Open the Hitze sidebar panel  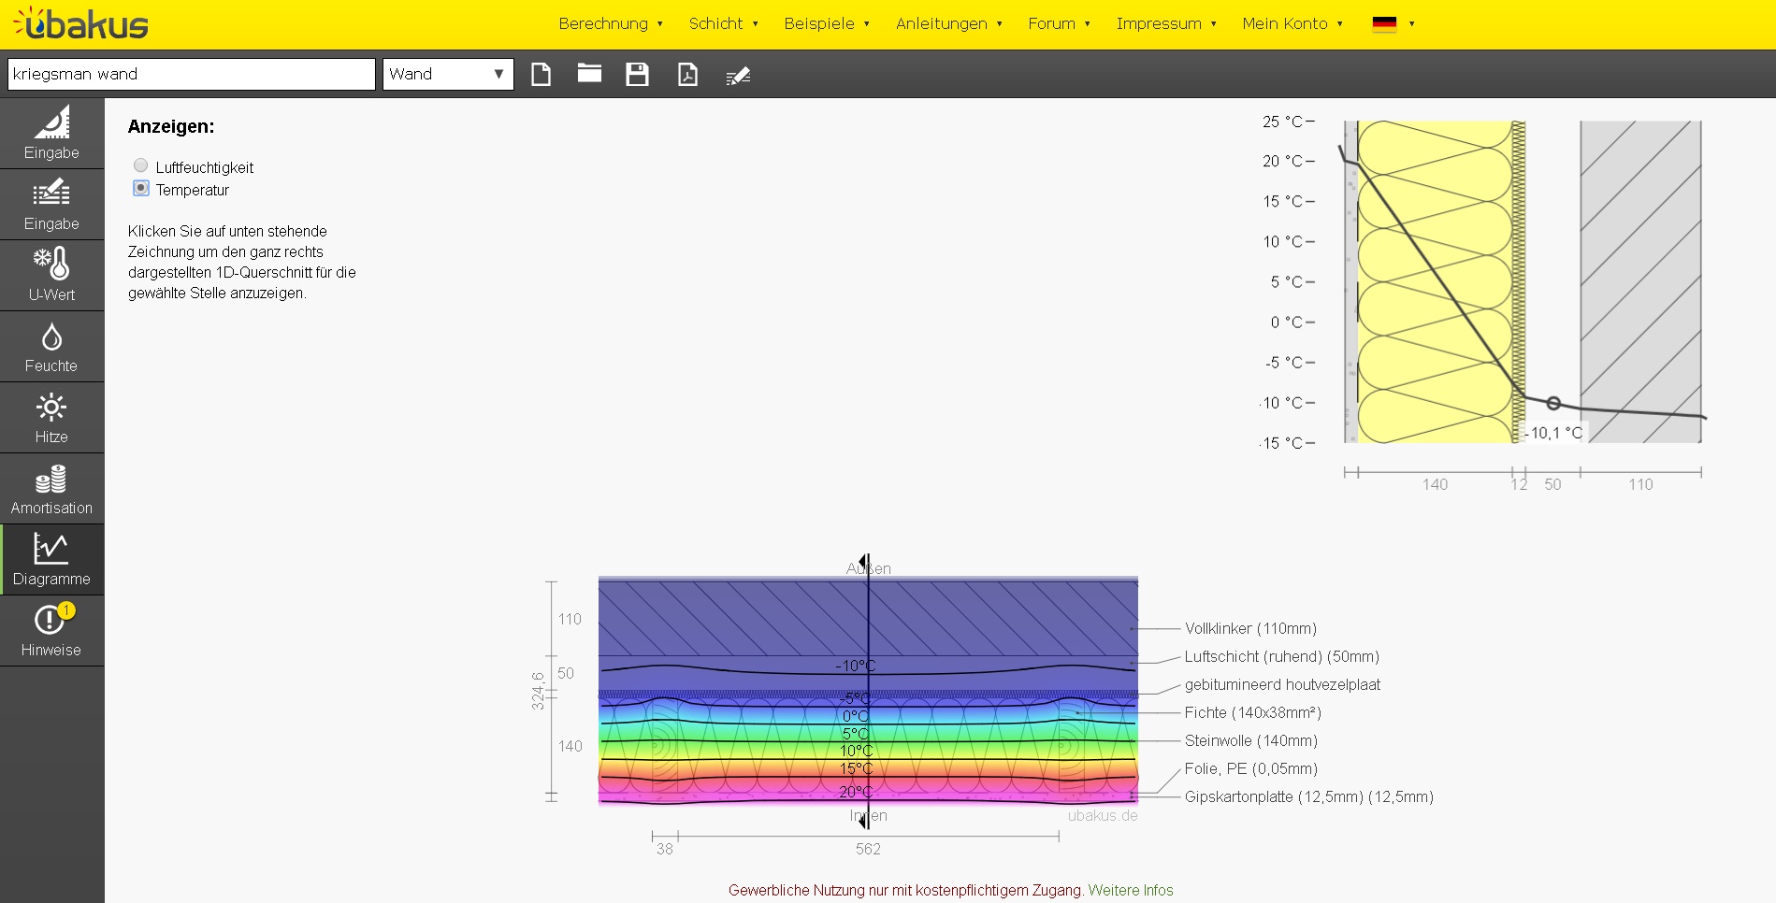[51, 418]
